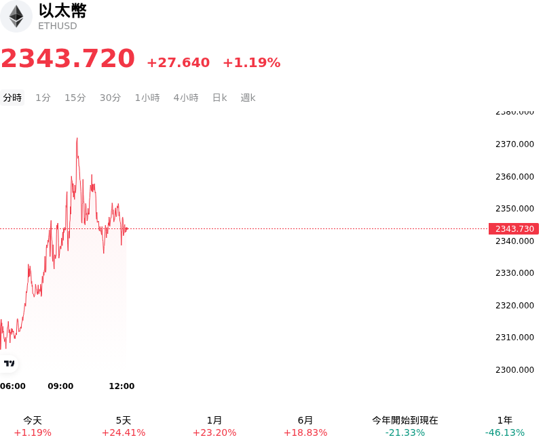The width and height of the screenshot is (543, 446).
Task: Select the 4小時 interval tab
Action: [x=186, y=98]
